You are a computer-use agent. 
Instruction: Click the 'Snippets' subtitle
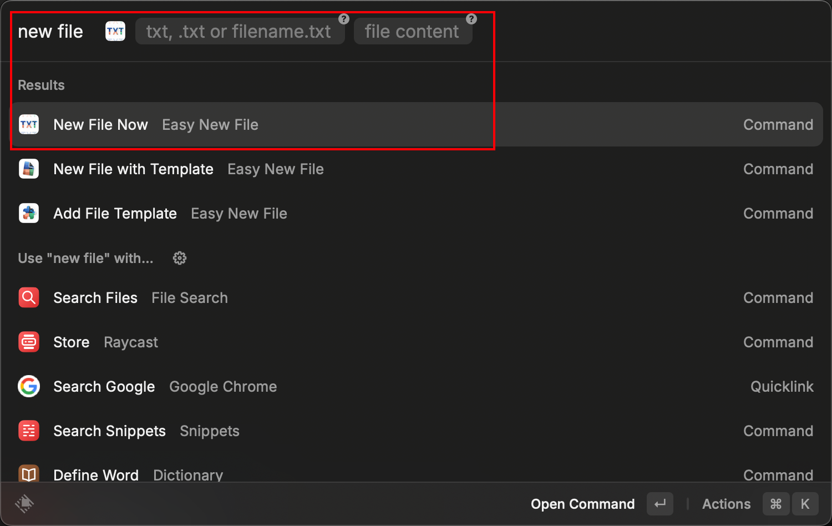[210, 431]
